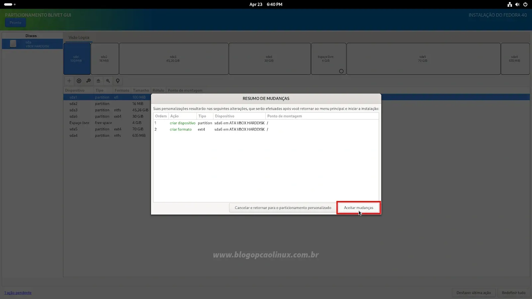Click the add new device plus icon
This screenshot has width=532, height=299.
coord(69,81)
